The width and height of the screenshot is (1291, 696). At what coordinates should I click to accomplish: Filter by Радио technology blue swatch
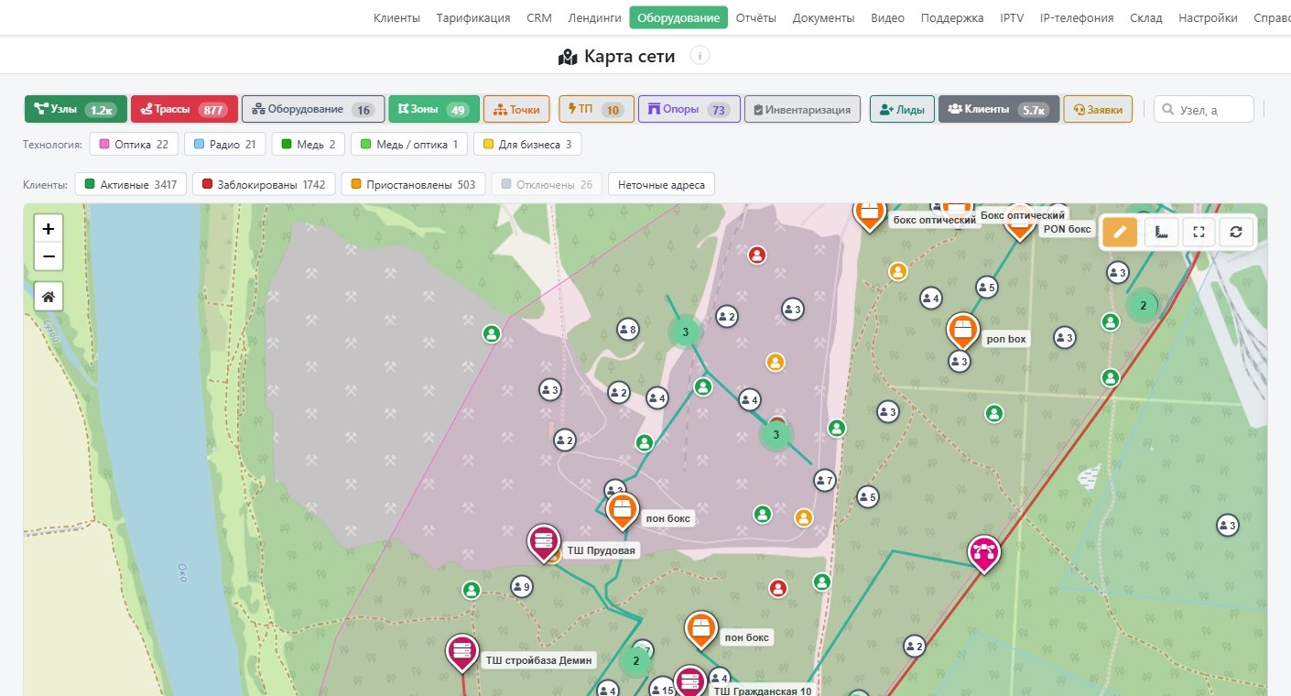[225, 144]
